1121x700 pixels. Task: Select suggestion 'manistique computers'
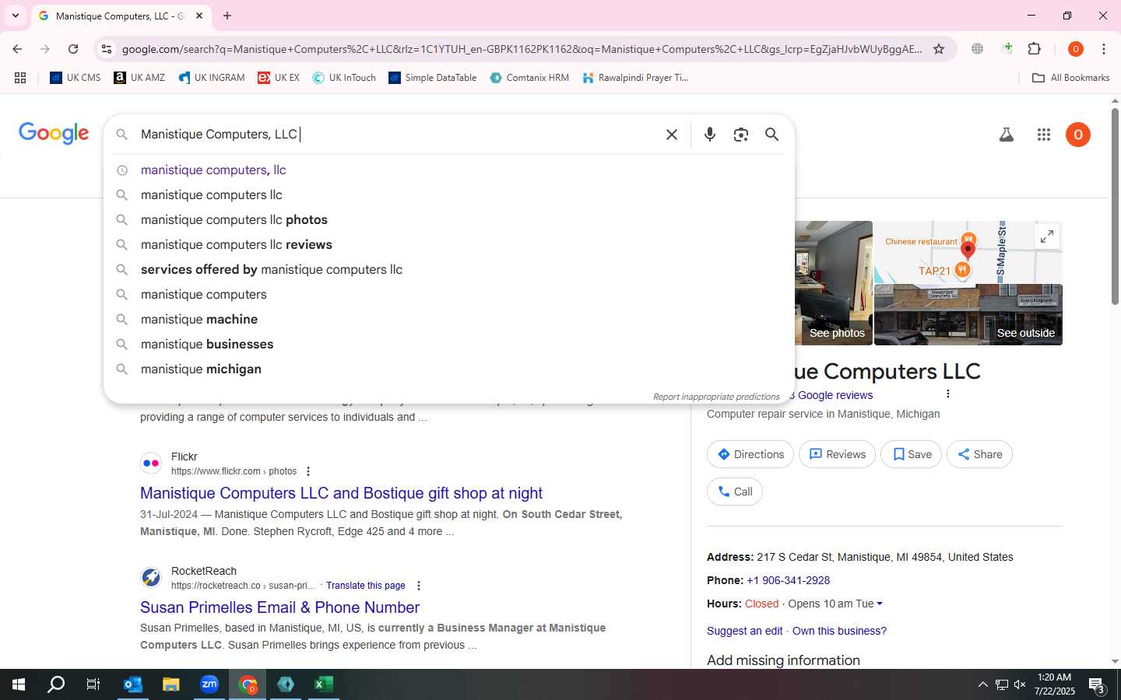click(449, 294)
